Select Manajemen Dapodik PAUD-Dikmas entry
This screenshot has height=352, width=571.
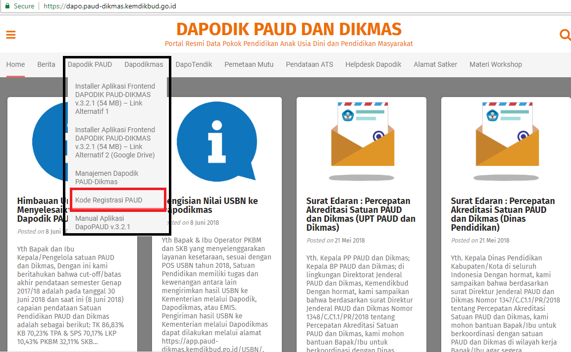pos(106,178)
